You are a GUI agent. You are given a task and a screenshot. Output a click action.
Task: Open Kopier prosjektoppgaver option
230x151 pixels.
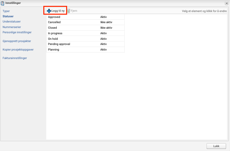tap(18, 50)
